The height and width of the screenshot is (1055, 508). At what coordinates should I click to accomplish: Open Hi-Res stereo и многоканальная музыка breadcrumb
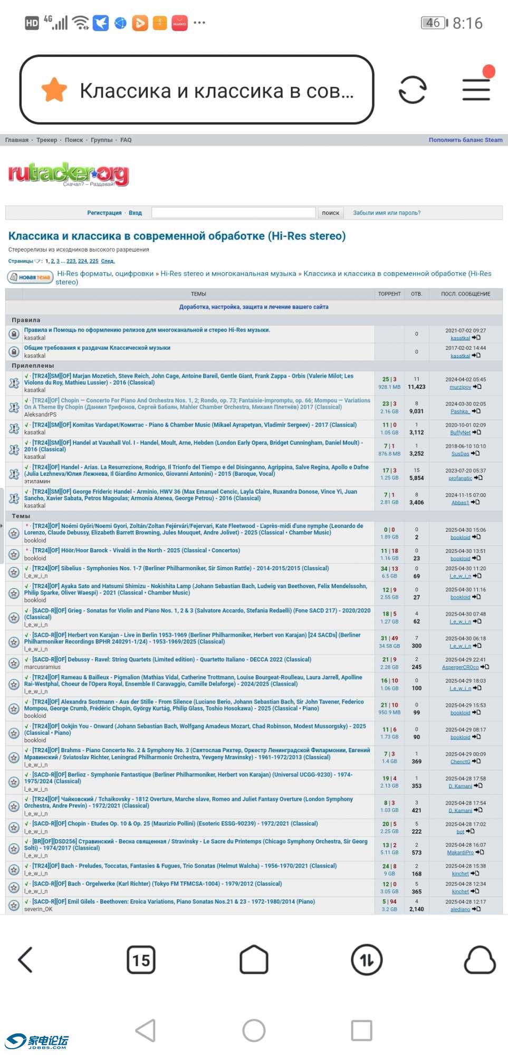[228, 273]
